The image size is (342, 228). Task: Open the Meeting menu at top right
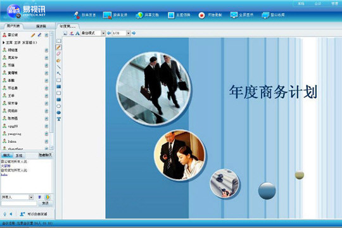coord(317,4)
